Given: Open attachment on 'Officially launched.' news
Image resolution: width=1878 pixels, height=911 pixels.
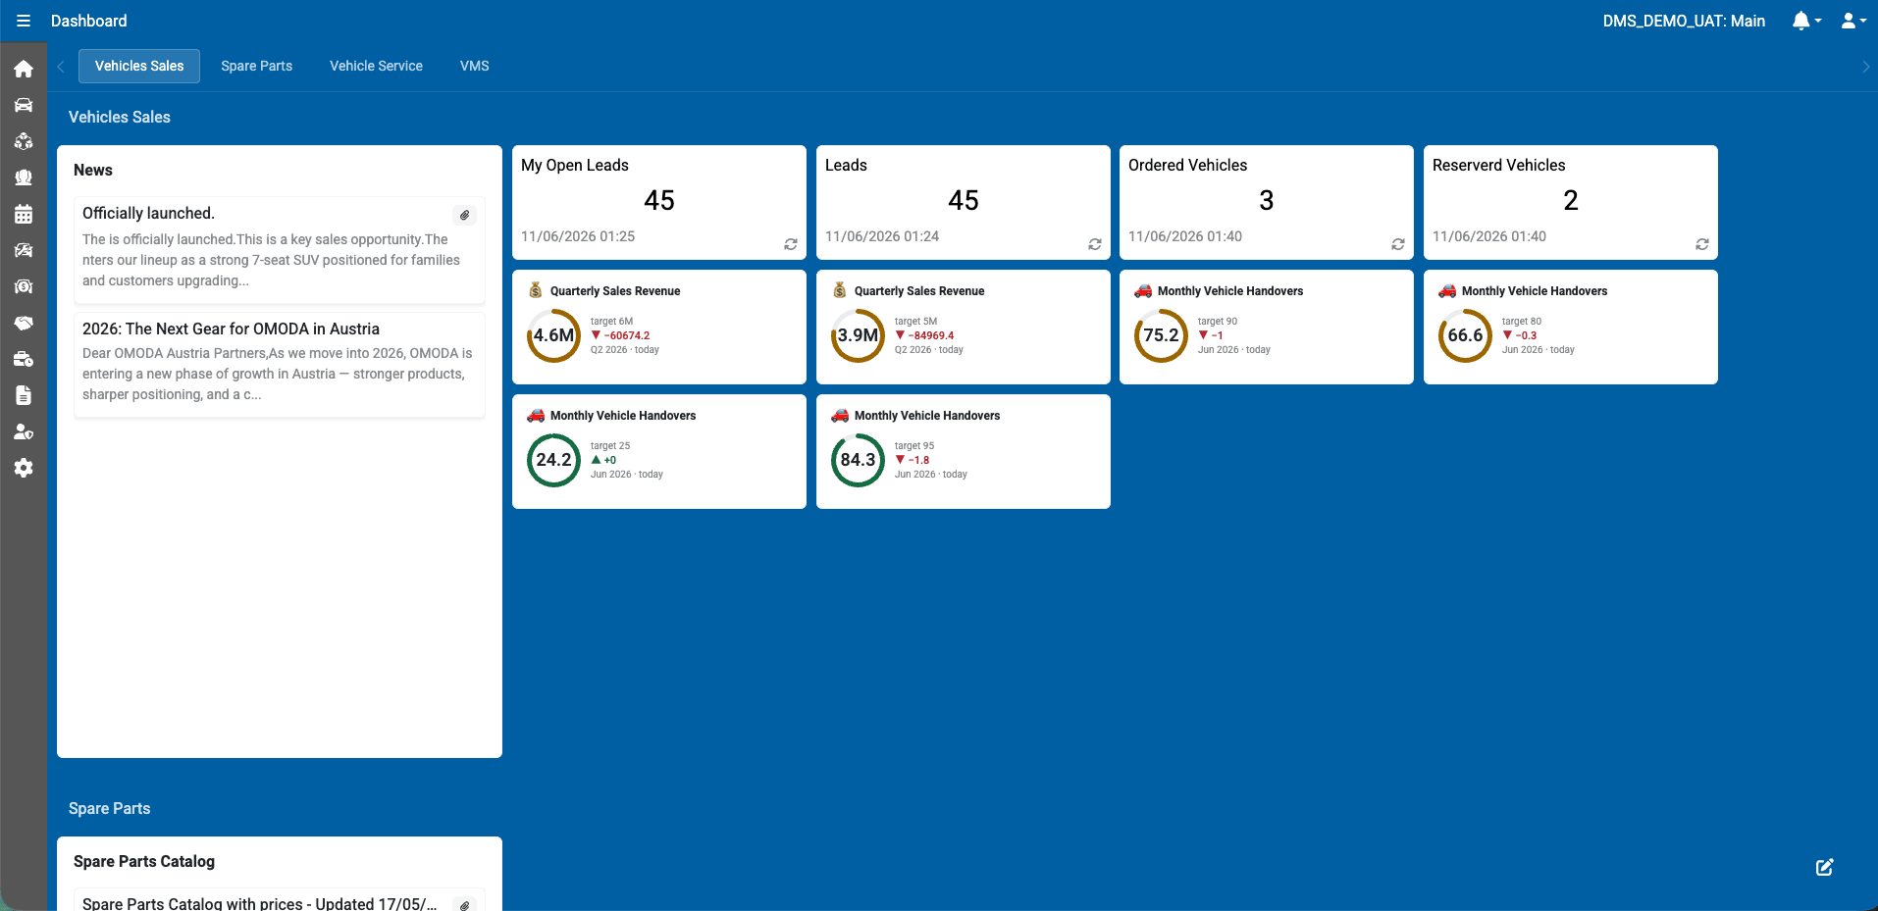Looking at the screenshot, I should coord(465,215).
